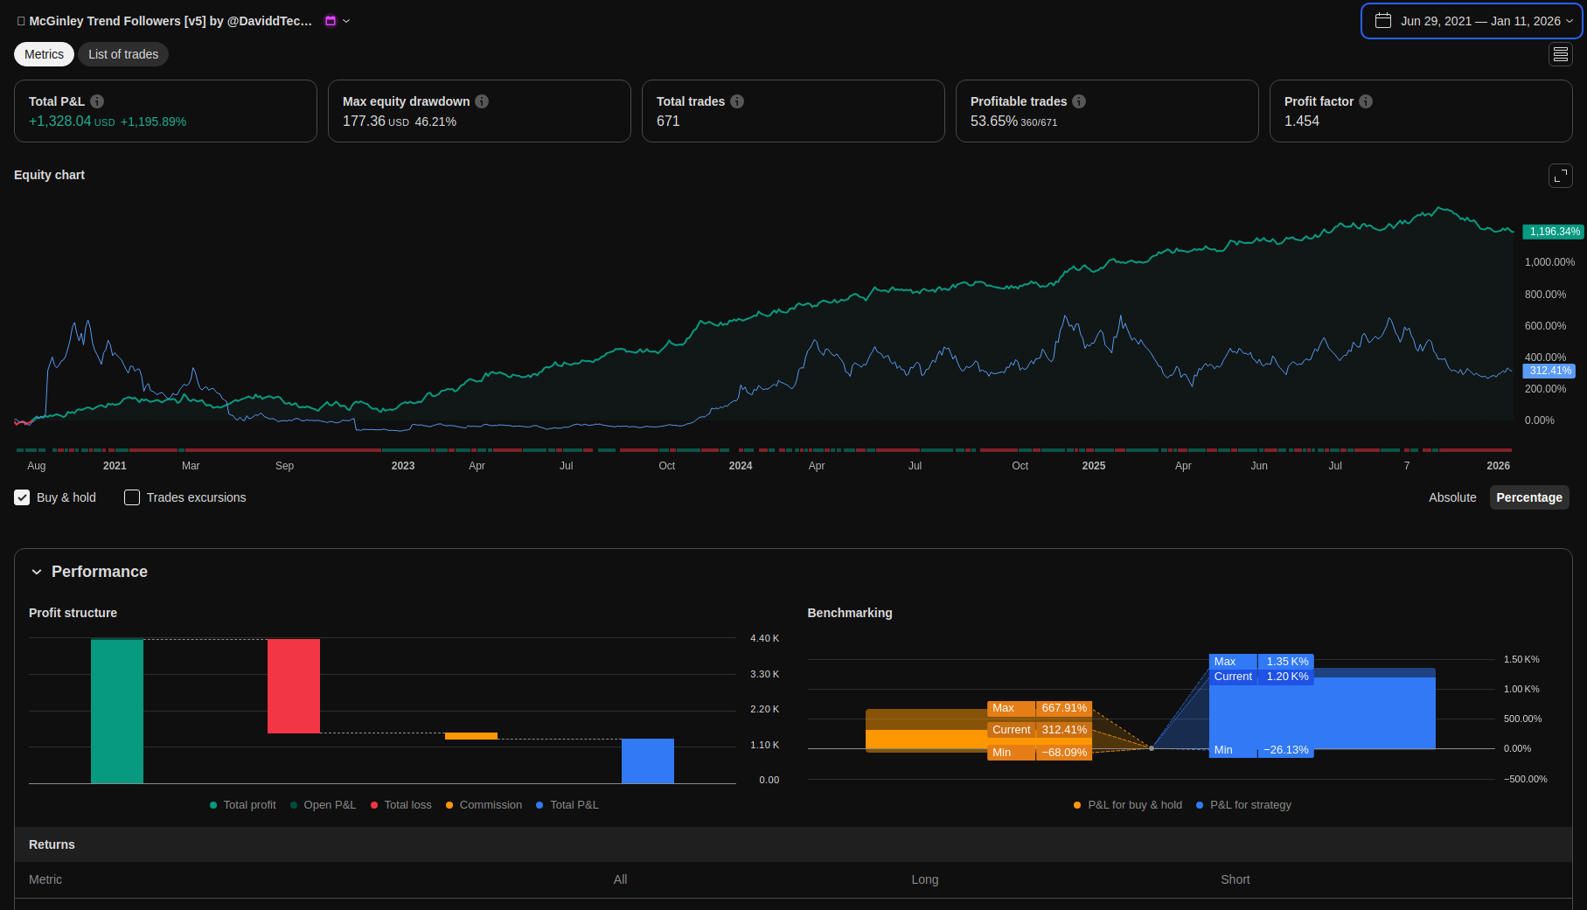Screen dimensions: 1587x910
Task: Uncheck the Buy & hold checkbox
Action: [22, 497]
